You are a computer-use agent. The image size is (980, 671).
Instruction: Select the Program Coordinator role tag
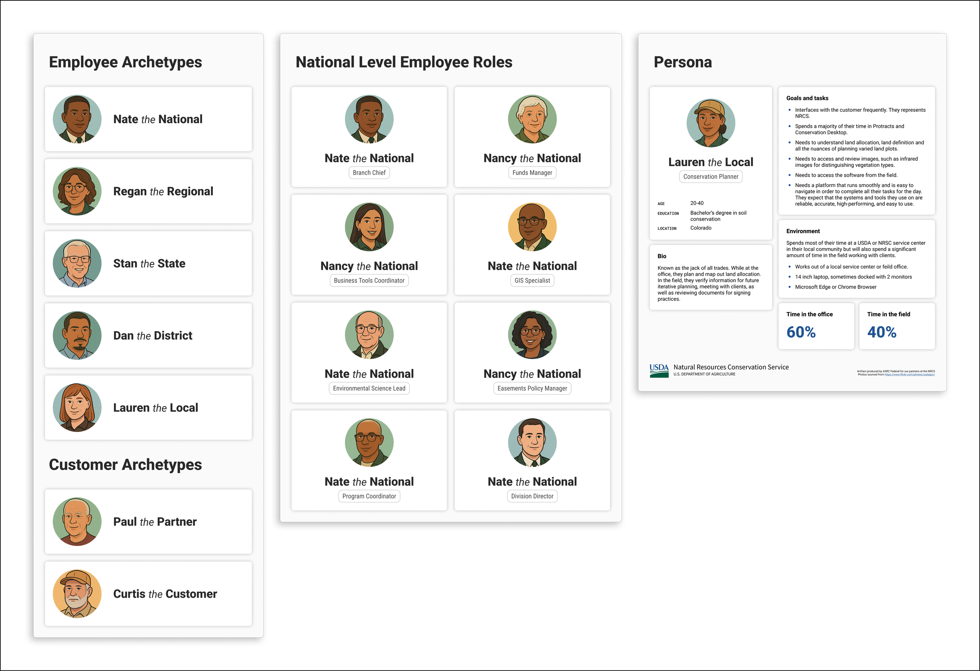[x=369, y=497]
